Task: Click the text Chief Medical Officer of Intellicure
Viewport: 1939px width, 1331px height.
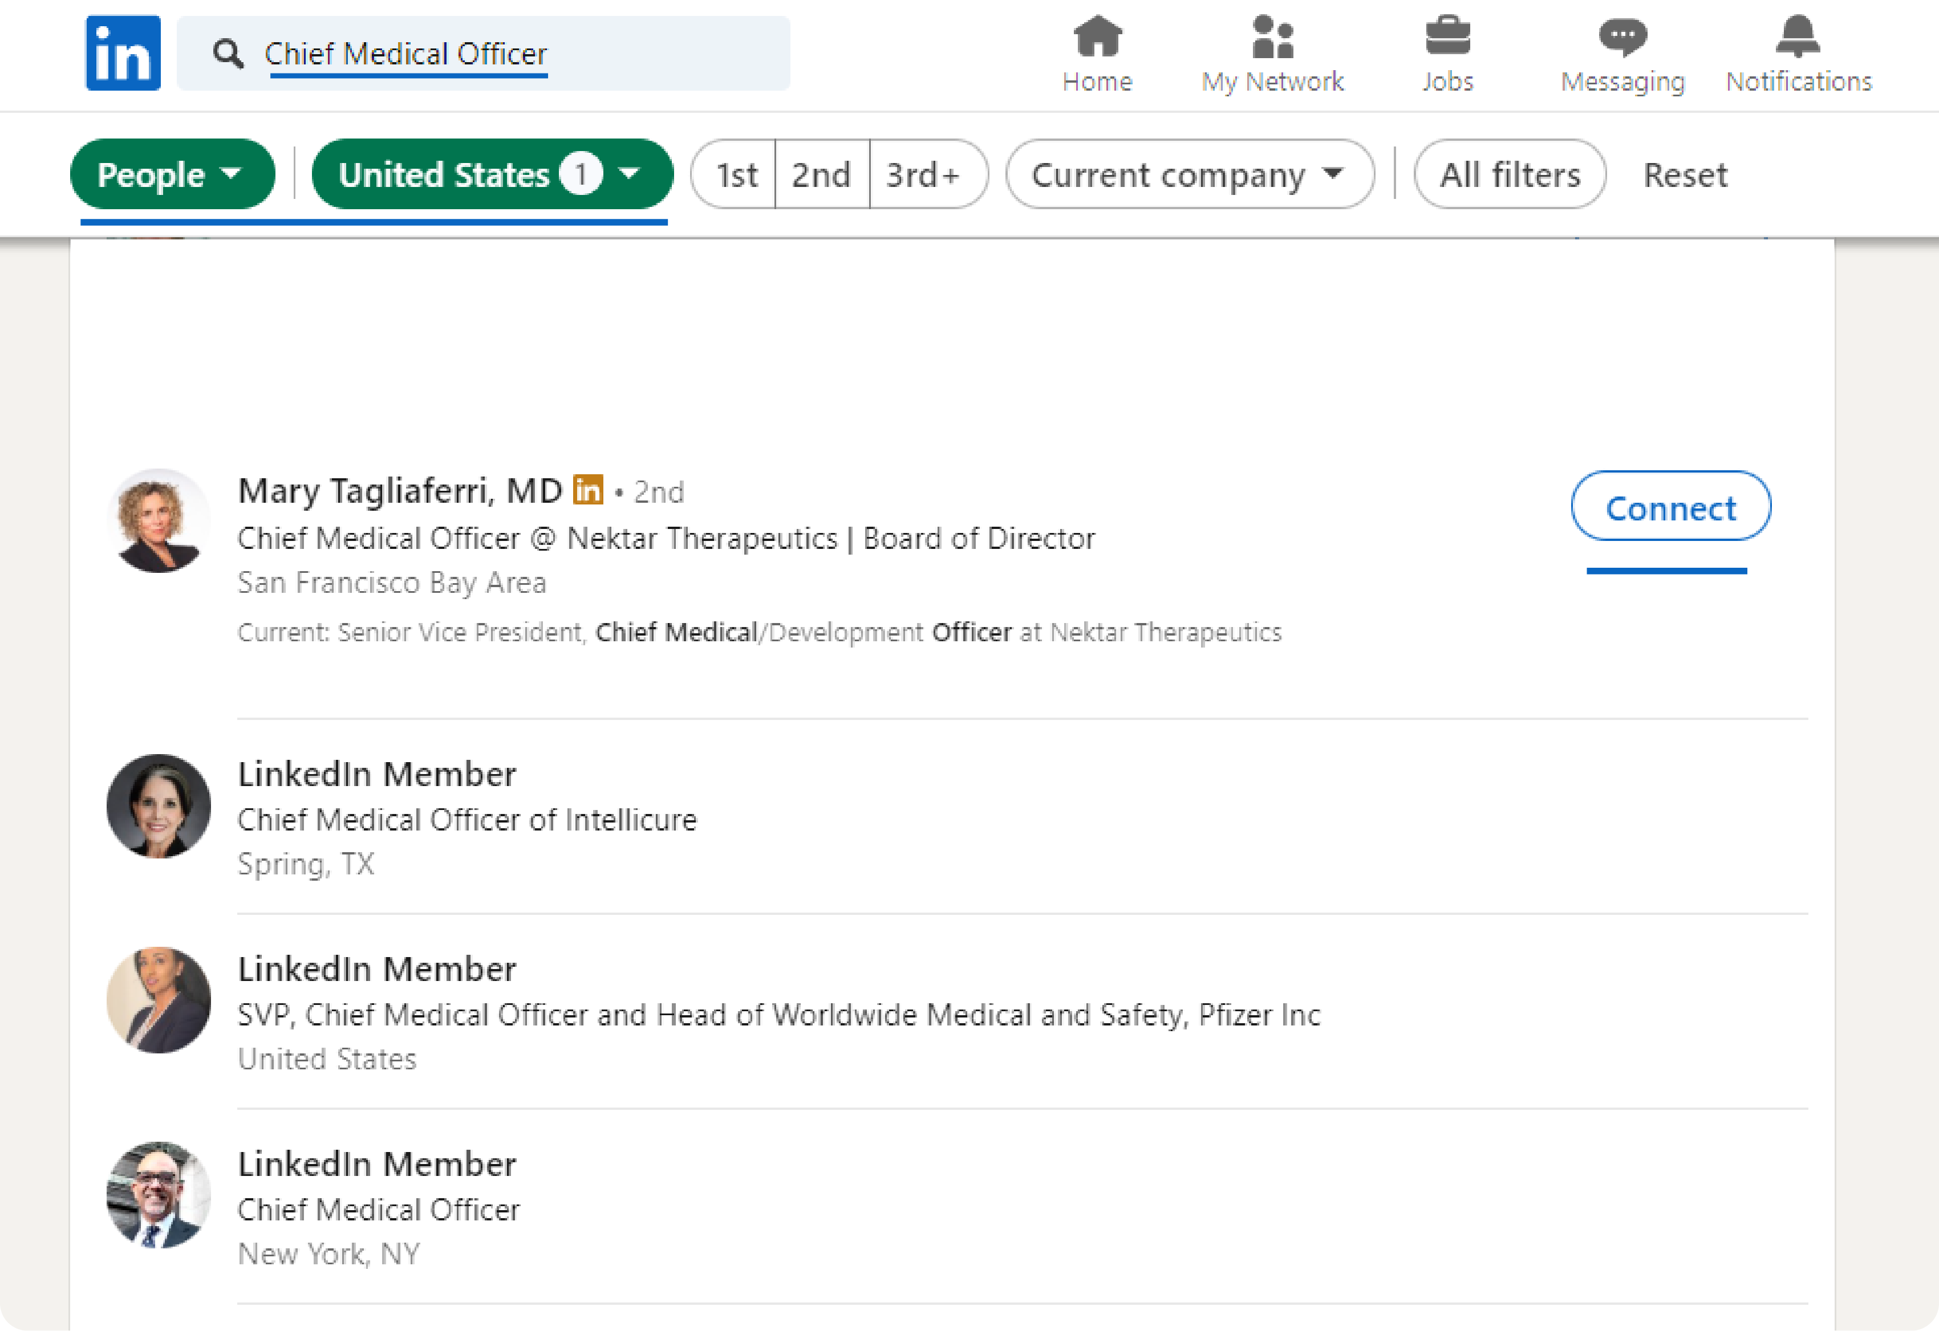Action: pos(467,820)
